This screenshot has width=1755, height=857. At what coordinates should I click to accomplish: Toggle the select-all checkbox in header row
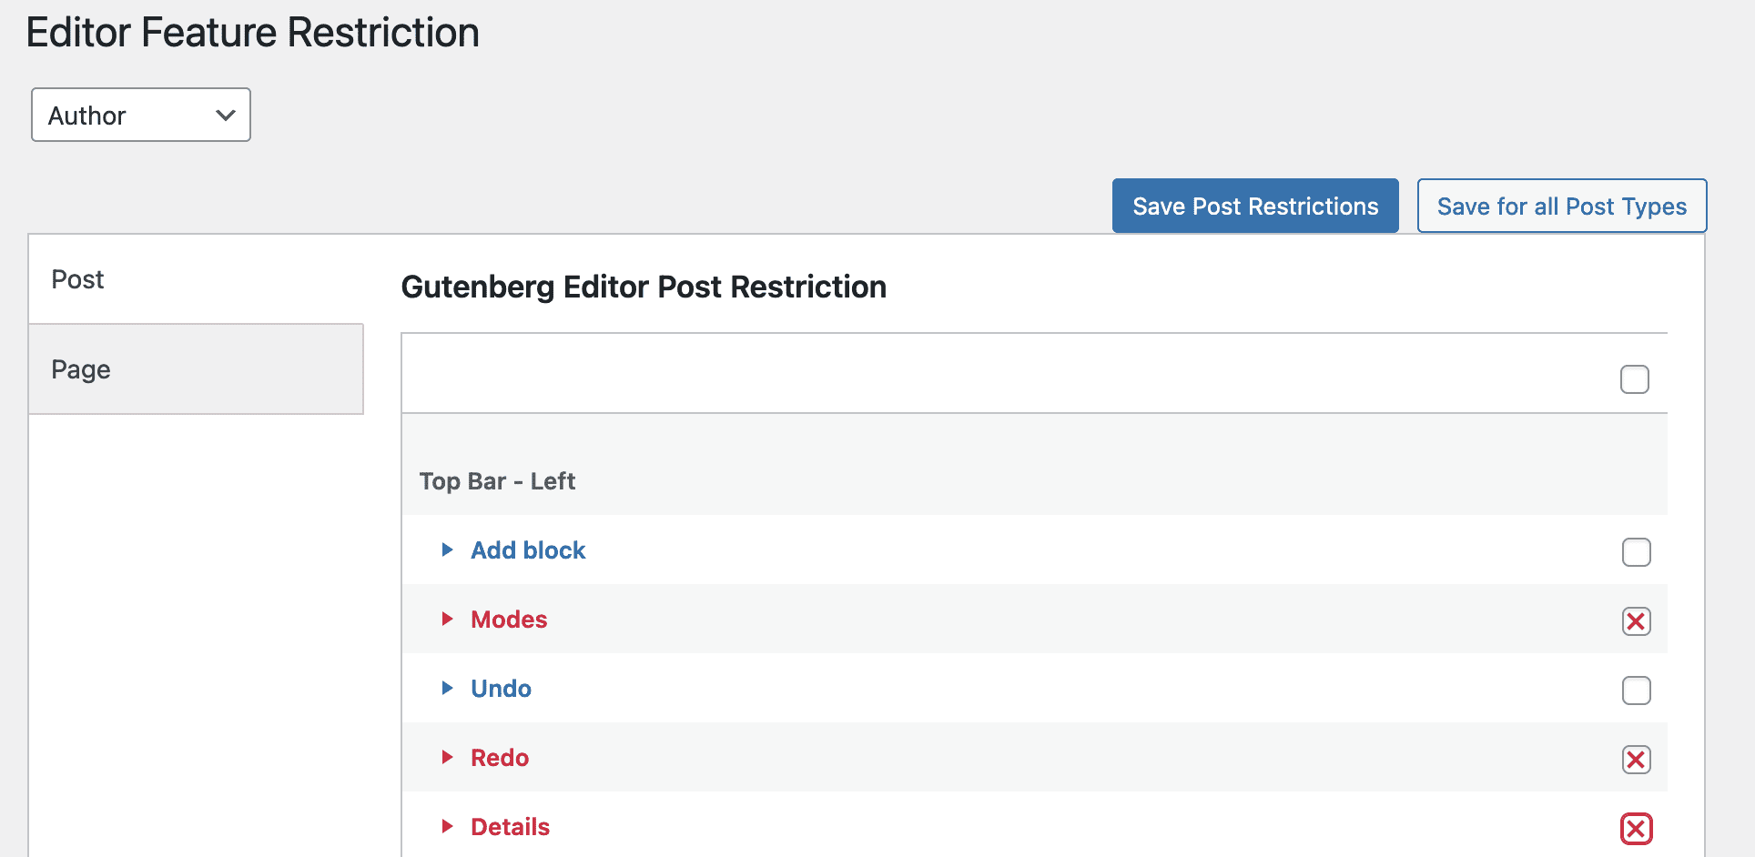click(x=1634, y=379)
